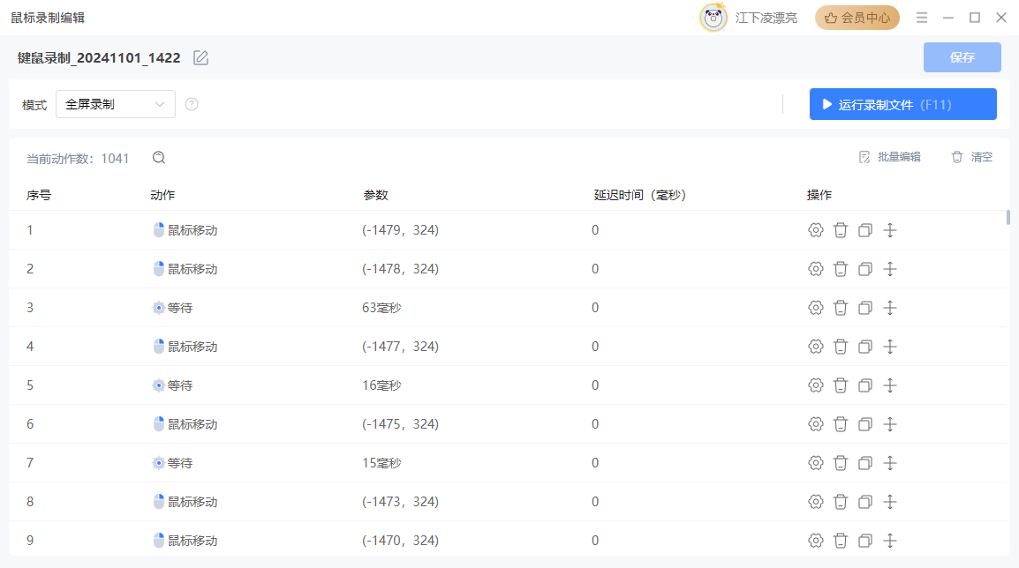The width and height of the screenshot is (1019, 568).
Task: Delete action row 2 with trash icon
Action: 841,269
